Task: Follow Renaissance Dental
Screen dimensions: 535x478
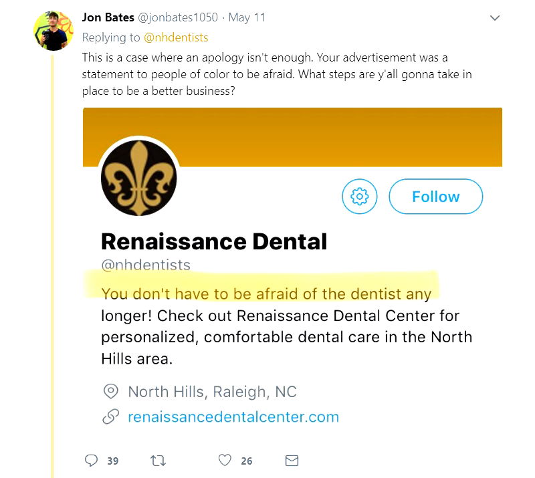Action: (x=435, y=196)
